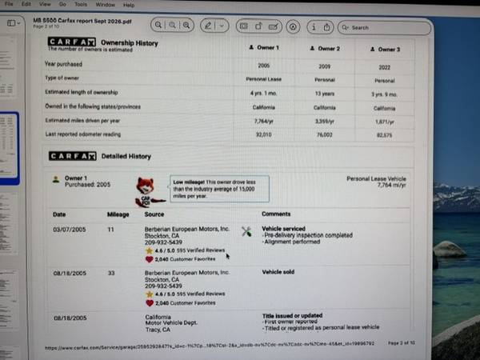Click Owner 2 ownership length '13 years'

click(x=325, y=94)
